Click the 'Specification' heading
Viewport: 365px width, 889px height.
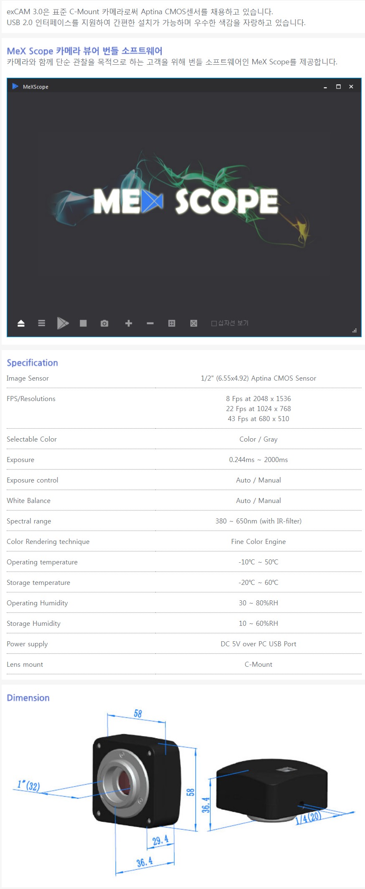click(32, 363)
